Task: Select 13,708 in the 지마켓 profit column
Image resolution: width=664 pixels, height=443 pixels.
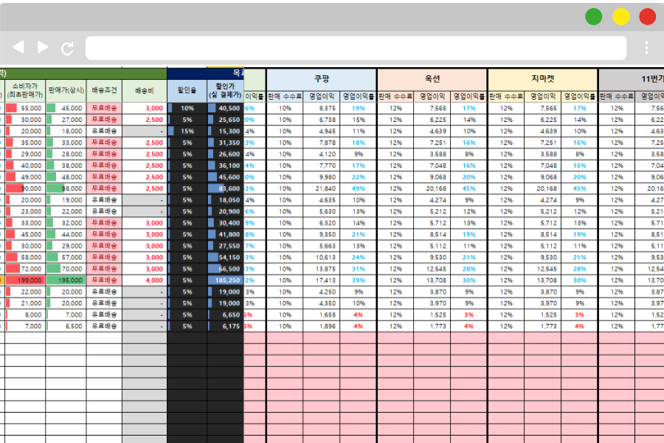Action: [543, 281]
